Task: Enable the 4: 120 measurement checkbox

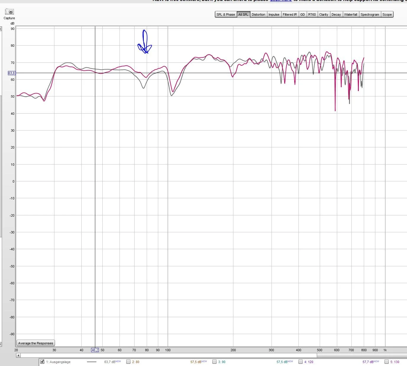Action: (301, 362)
